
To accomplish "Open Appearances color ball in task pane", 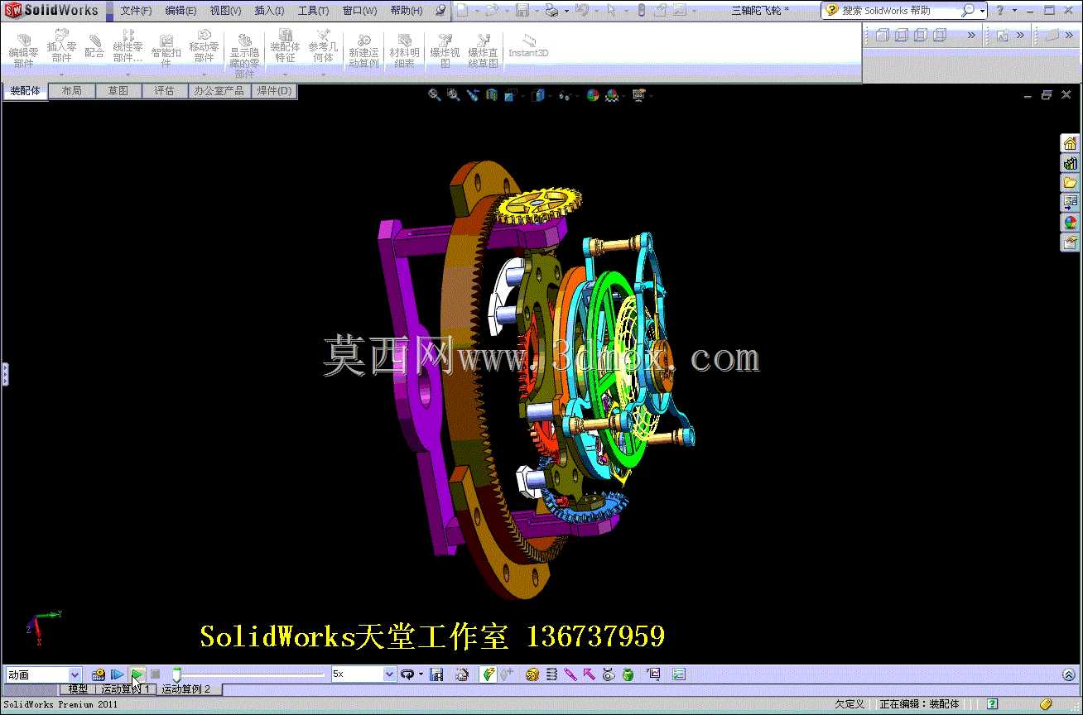I will tap(1070, 223).
